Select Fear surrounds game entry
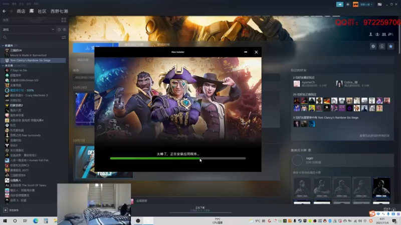 point(25,135)
